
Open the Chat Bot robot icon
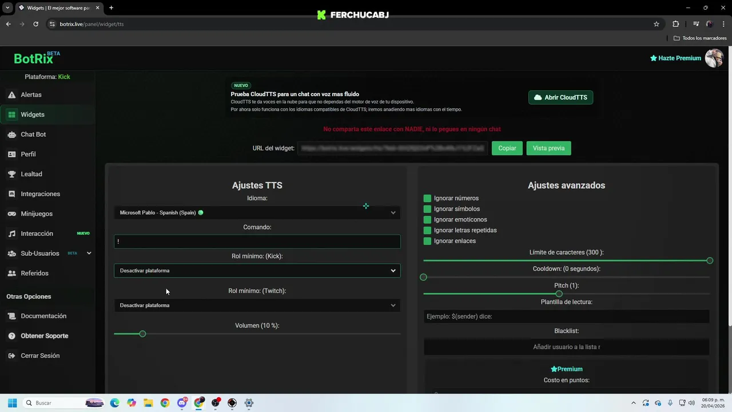pos(11,134)
